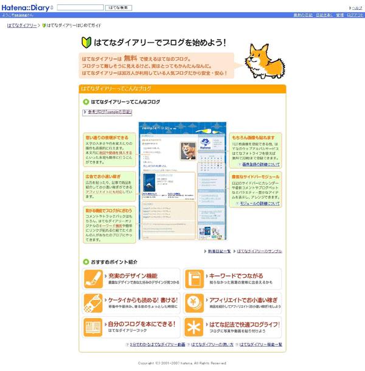This screenshot has height=371, width=365.
Task: Click the はてな検索 search button
Action: pyautogui.click(x=119, y=8)
